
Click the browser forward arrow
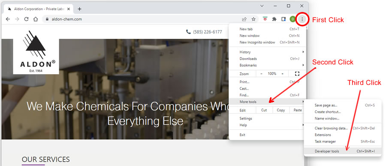17,19
